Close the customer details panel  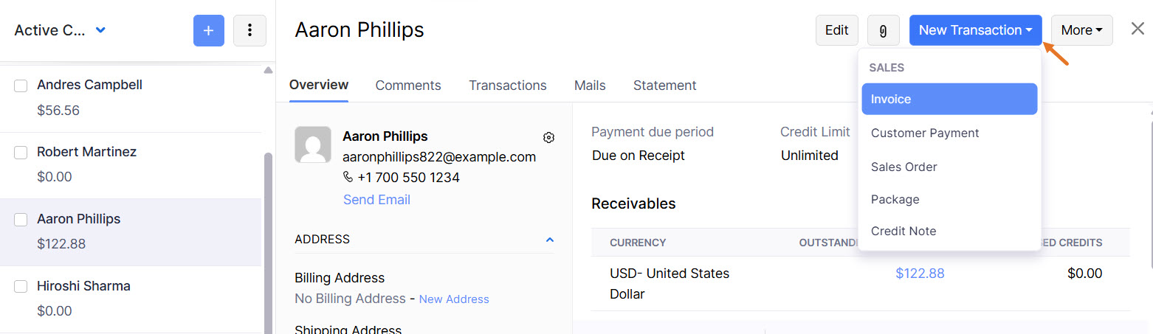(1137, 29)
